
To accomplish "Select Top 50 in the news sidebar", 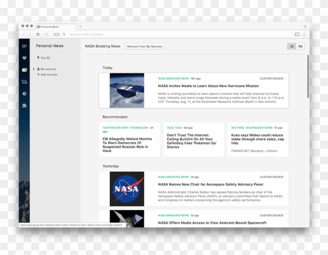I will pyautogui.click(x=45, y=58).
